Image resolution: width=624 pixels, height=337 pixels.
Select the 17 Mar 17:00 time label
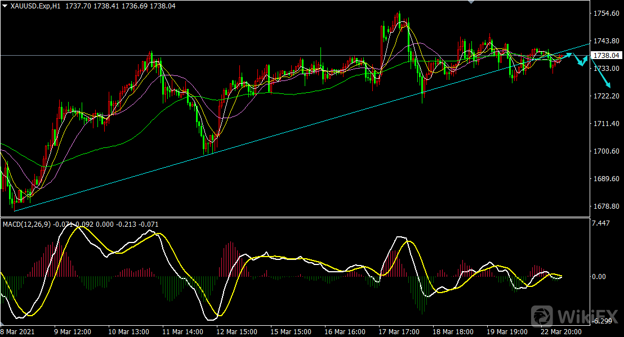tap(398, 332)
